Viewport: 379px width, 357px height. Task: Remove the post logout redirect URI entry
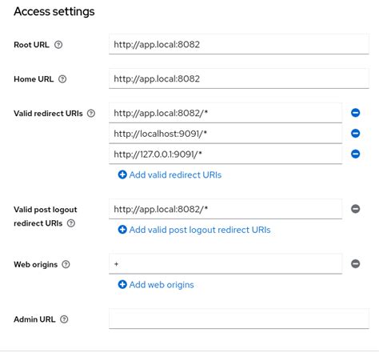coord(355,209)
